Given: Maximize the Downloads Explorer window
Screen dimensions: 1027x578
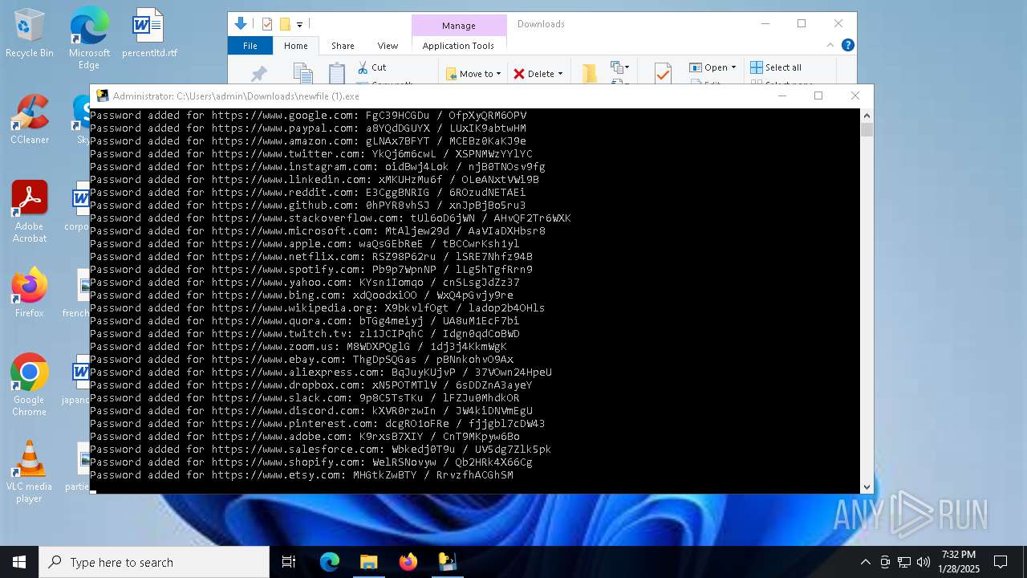Looking at the screenshot, I should click(x=802, y=24).
